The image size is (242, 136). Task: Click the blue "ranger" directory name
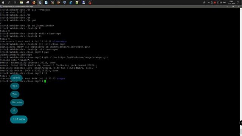coord(61,79)
